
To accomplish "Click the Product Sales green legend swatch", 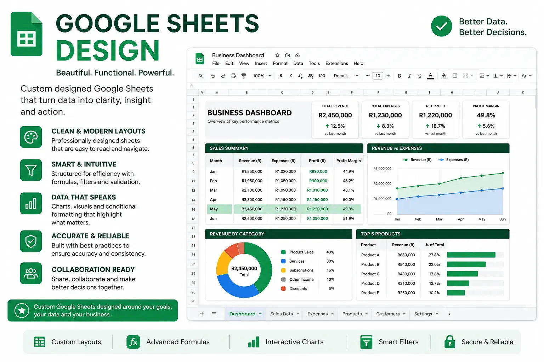I will tap(283, 252).
